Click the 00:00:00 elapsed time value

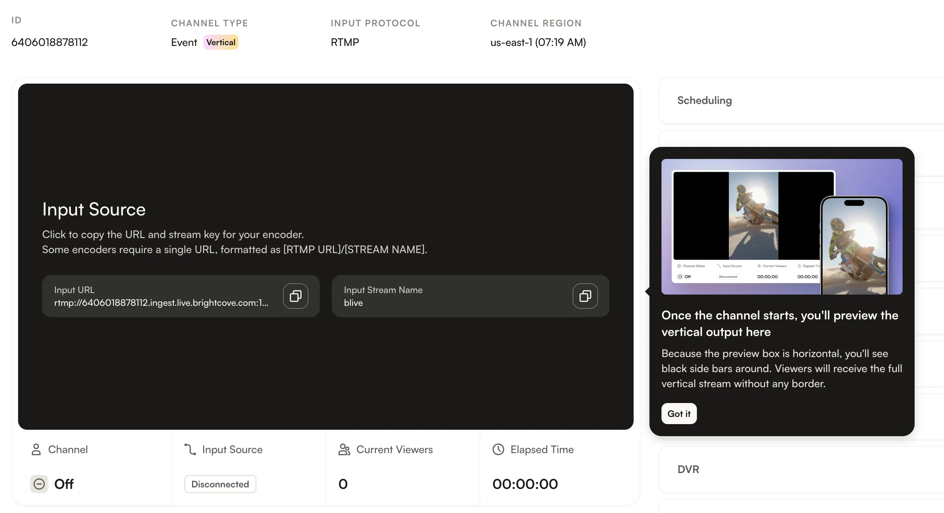point(525,484)
